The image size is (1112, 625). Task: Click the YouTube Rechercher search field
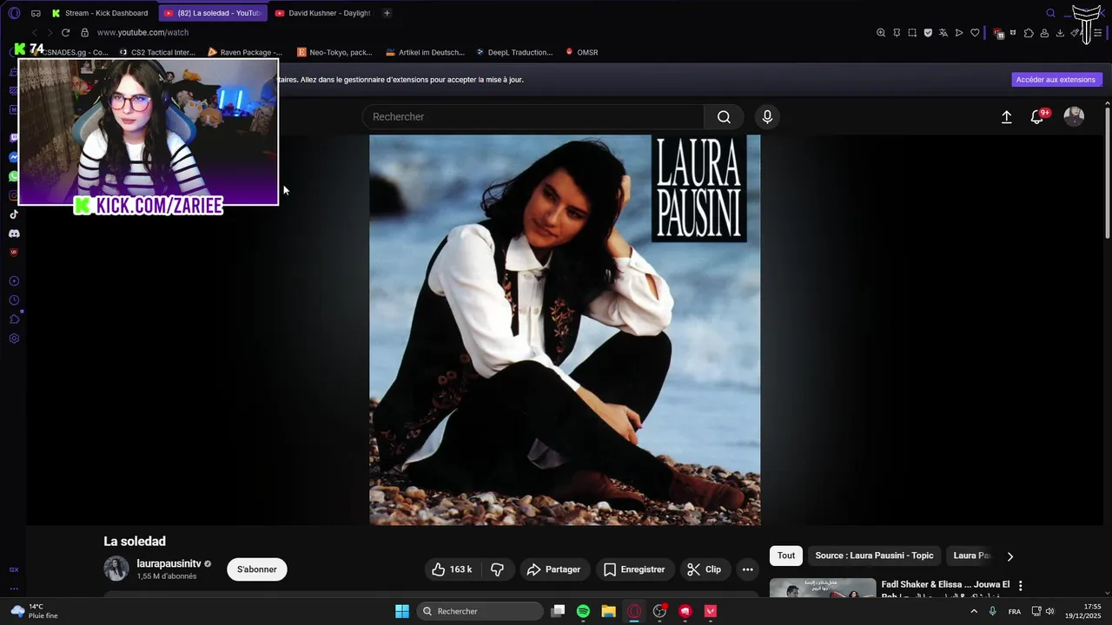[533, 117]
